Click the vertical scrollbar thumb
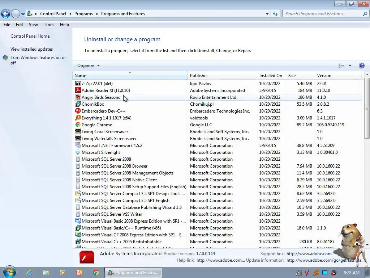The image size is (370, 278). (x=367, y=108)
